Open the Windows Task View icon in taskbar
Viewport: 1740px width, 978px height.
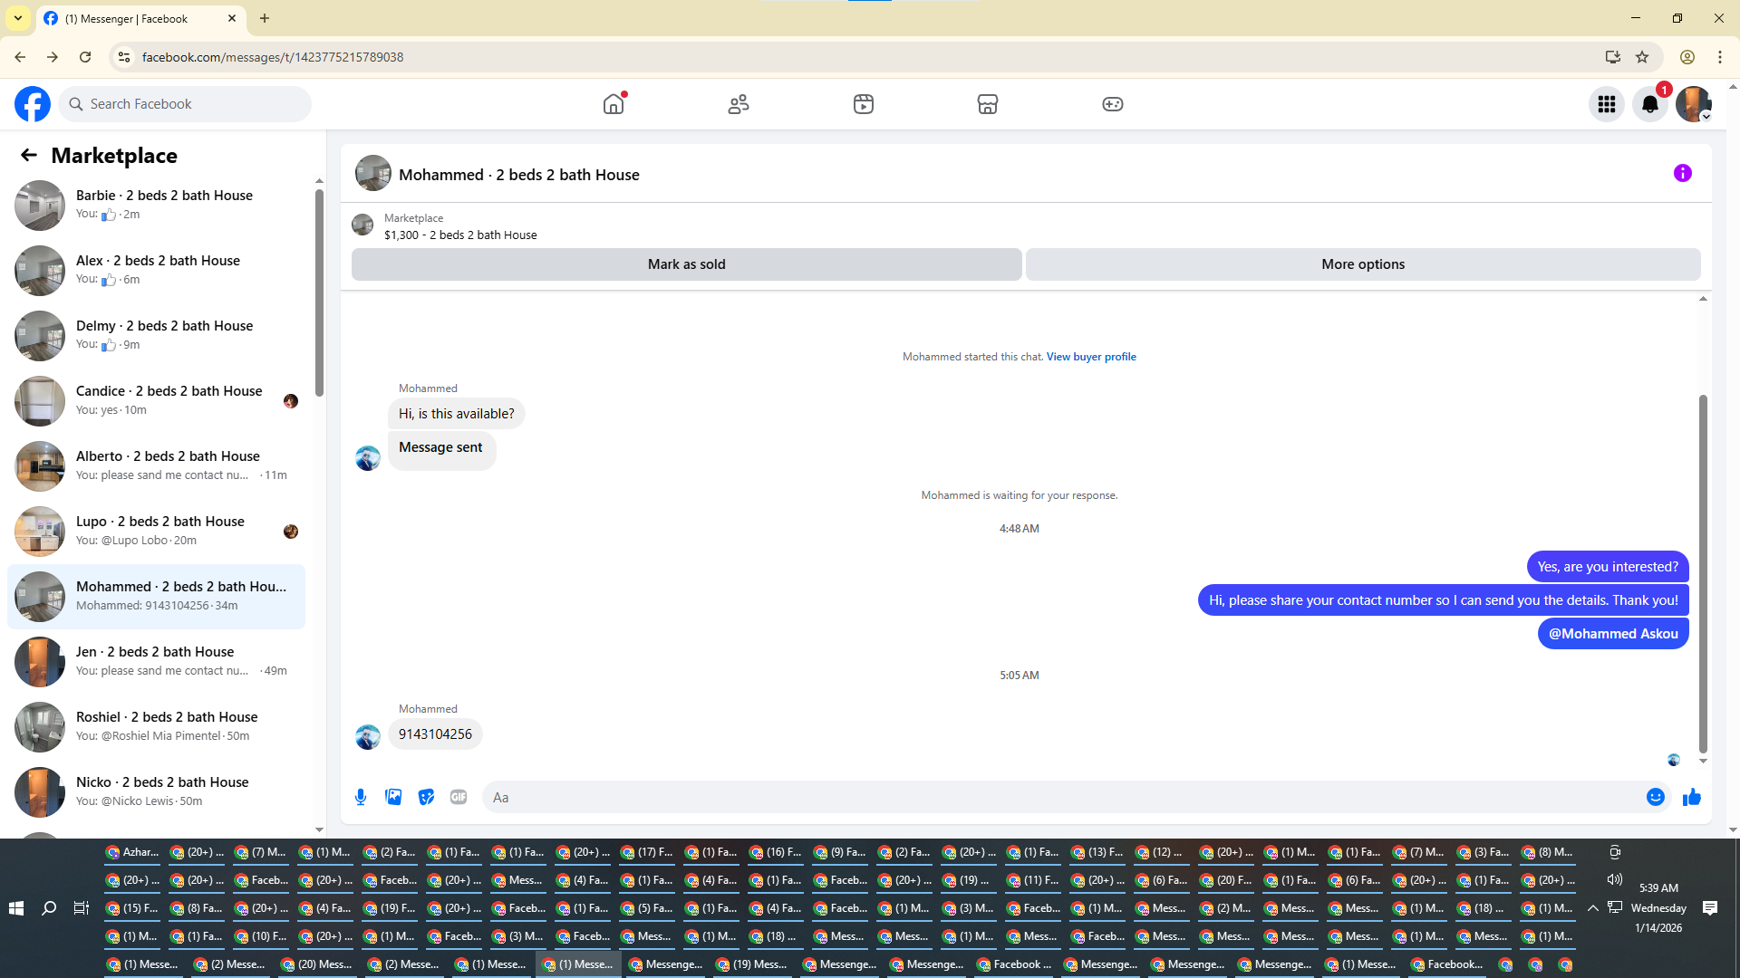pyautogui.click(x=82, y=907)
